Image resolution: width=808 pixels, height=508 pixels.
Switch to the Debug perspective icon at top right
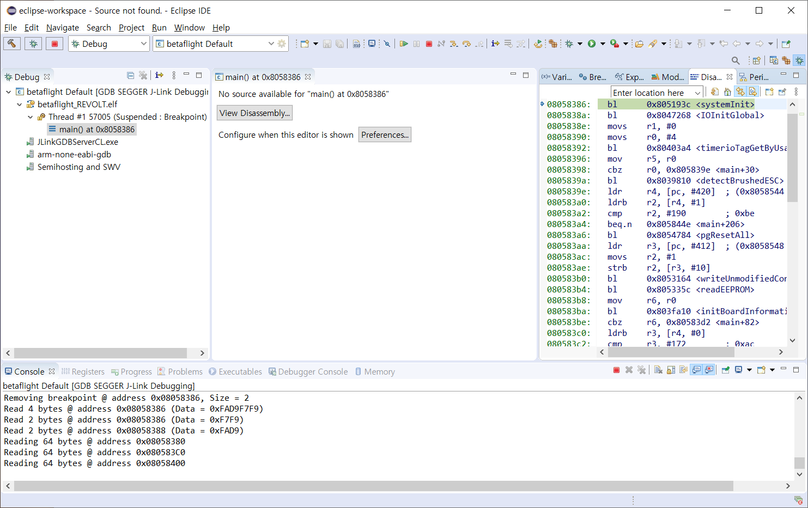click(799, 60)
